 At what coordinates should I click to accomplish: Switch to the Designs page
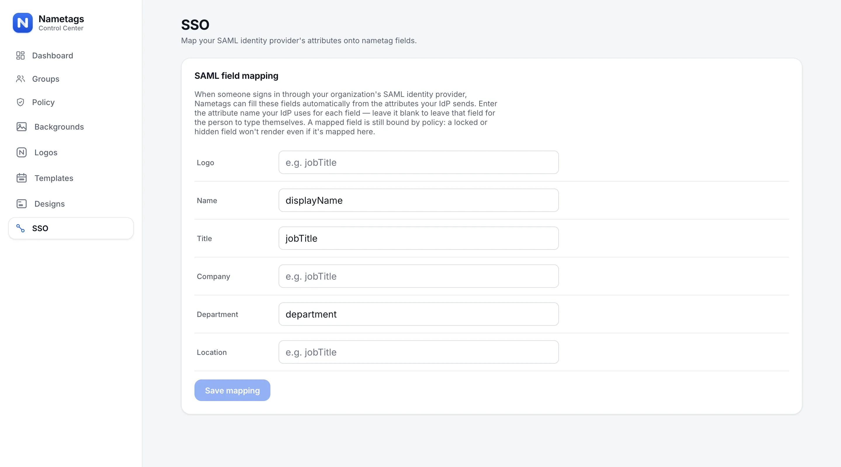[71, 204]
